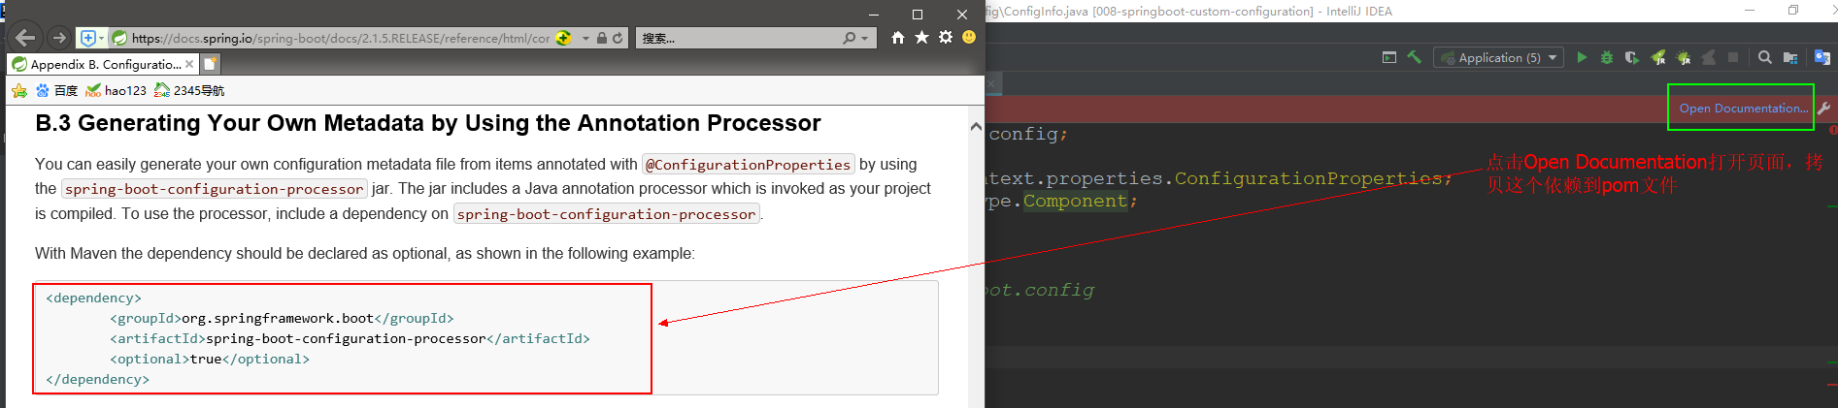Click the browser search input field

point(738,39)
